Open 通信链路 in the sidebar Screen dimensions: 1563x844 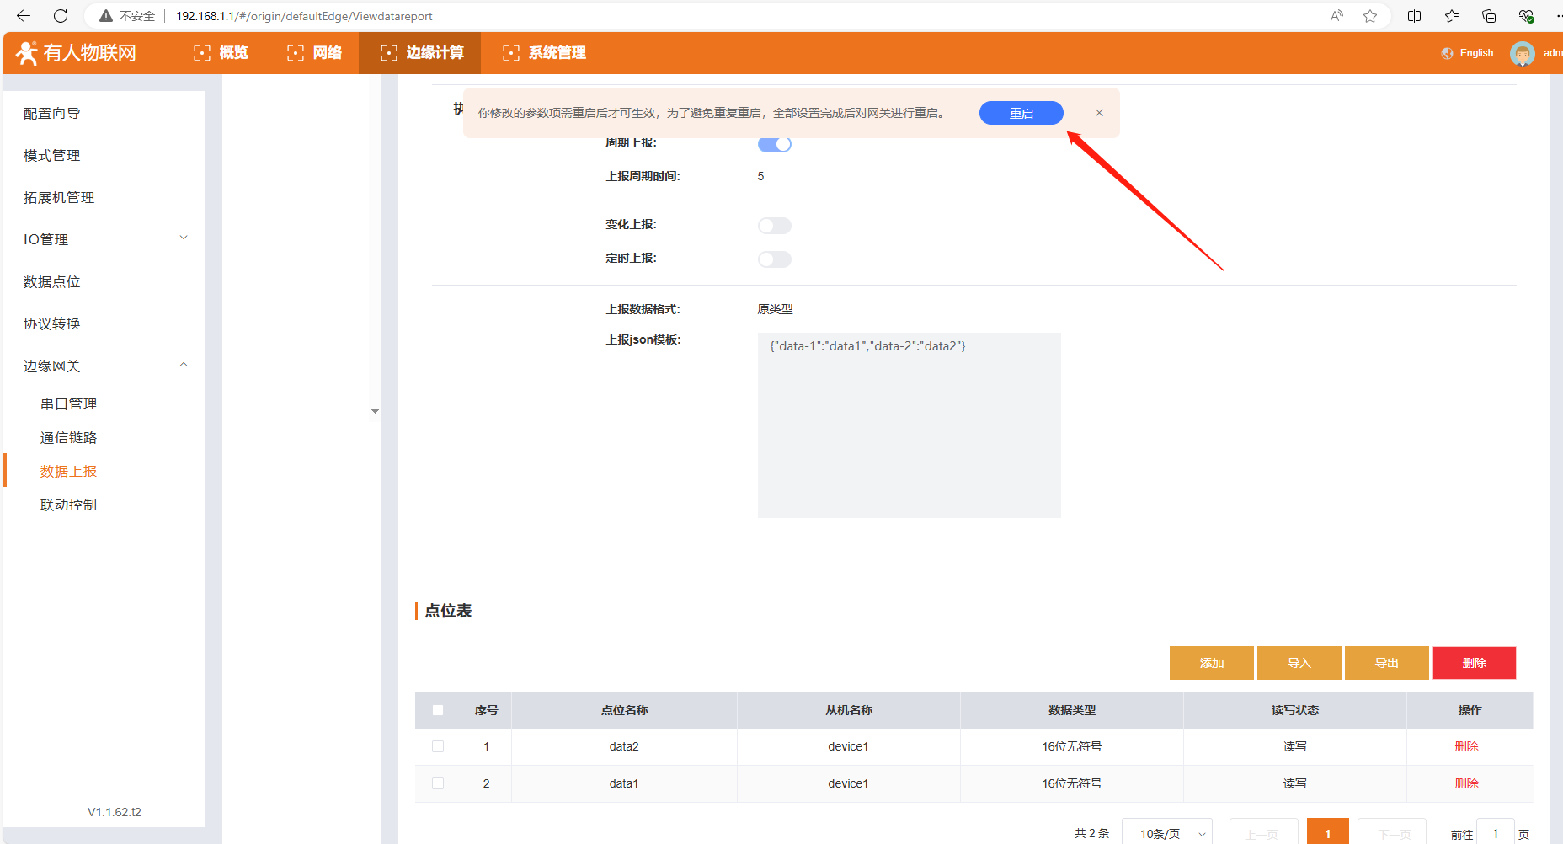pos(69,438)
